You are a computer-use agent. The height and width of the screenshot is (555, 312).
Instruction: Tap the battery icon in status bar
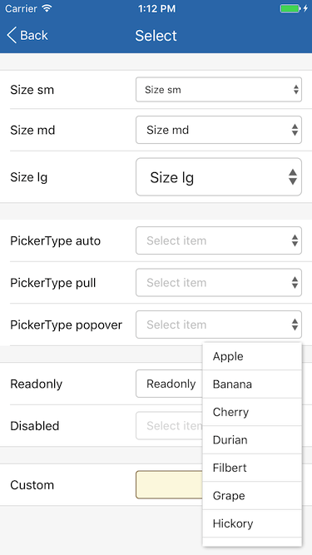(x=290, y=8)
